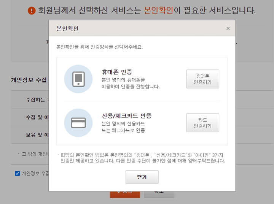Click the 카드 인증하기 button
274x204 pixels.
click(202, 123)
